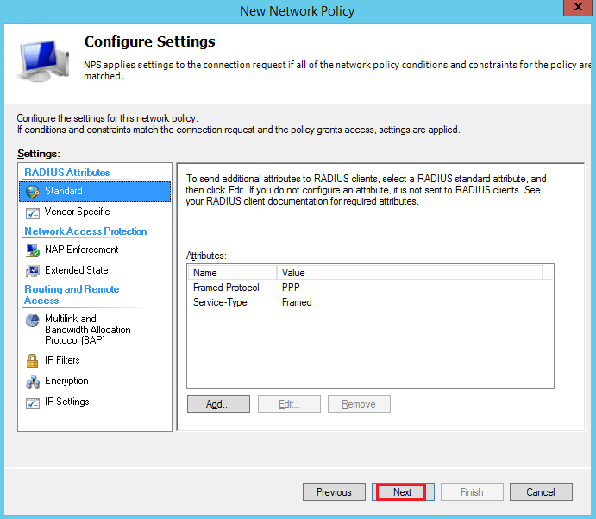Cancel the New Network Policy wizard

(x=541, y=492)
